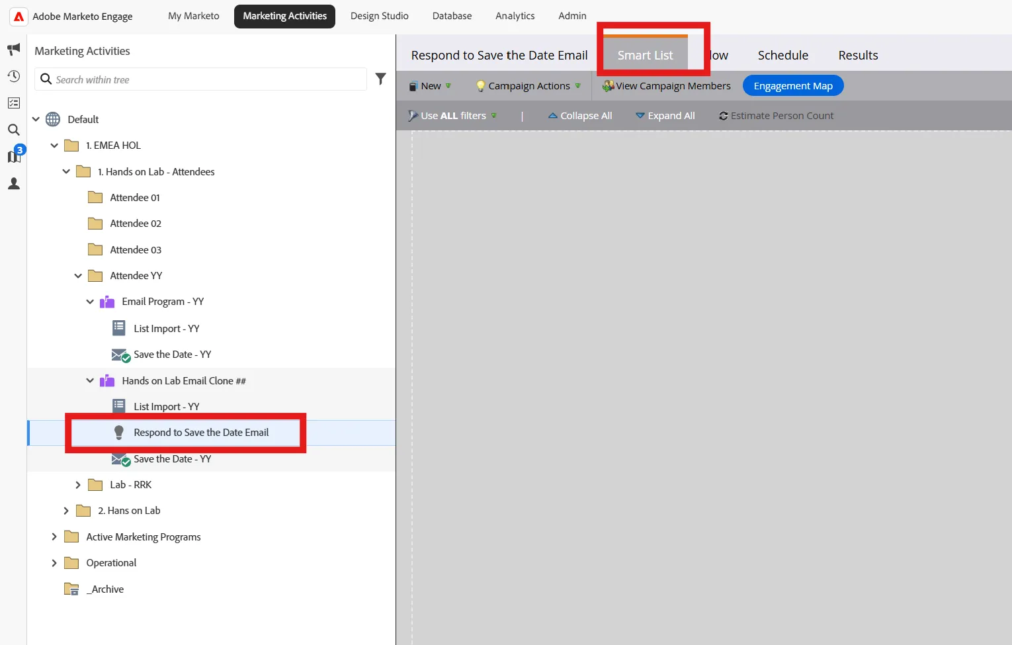Click the Engagement Map button
The height and width of the screenshot is (645, 1012).
pos(793,86)
